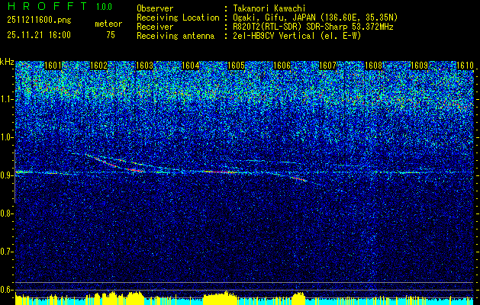The height and width of the screenshot is (305, 480).
Task: Click the Observer field label
Action: pos(155,8)
